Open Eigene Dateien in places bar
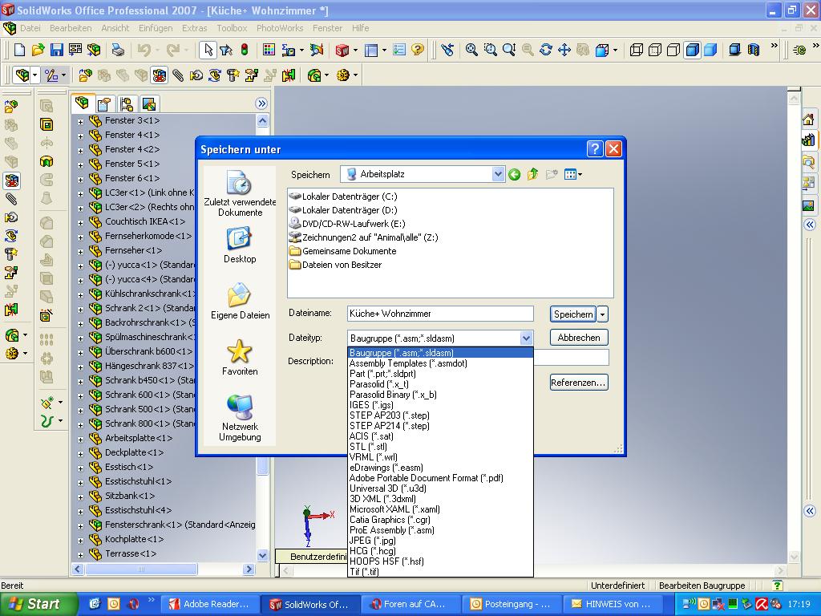 point(240,301)
